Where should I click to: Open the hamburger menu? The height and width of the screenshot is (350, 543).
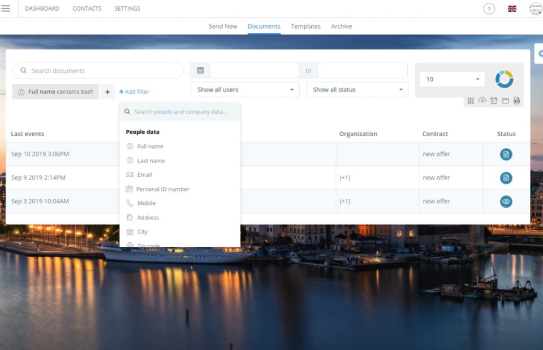pyautogui.click(x=6, y=8)
